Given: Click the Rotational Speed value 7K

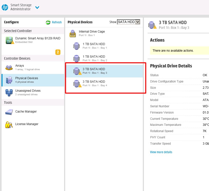Looking at the screenshot, I should (204, 131).
